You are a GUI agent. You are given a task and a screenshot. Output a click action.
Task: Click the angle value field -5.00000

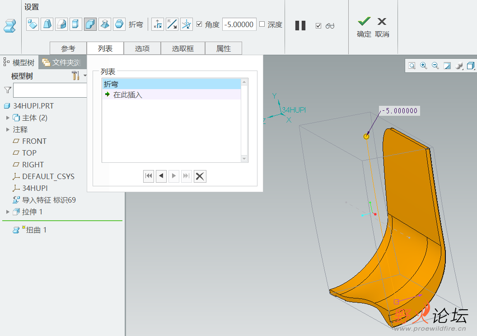point(239,24)
